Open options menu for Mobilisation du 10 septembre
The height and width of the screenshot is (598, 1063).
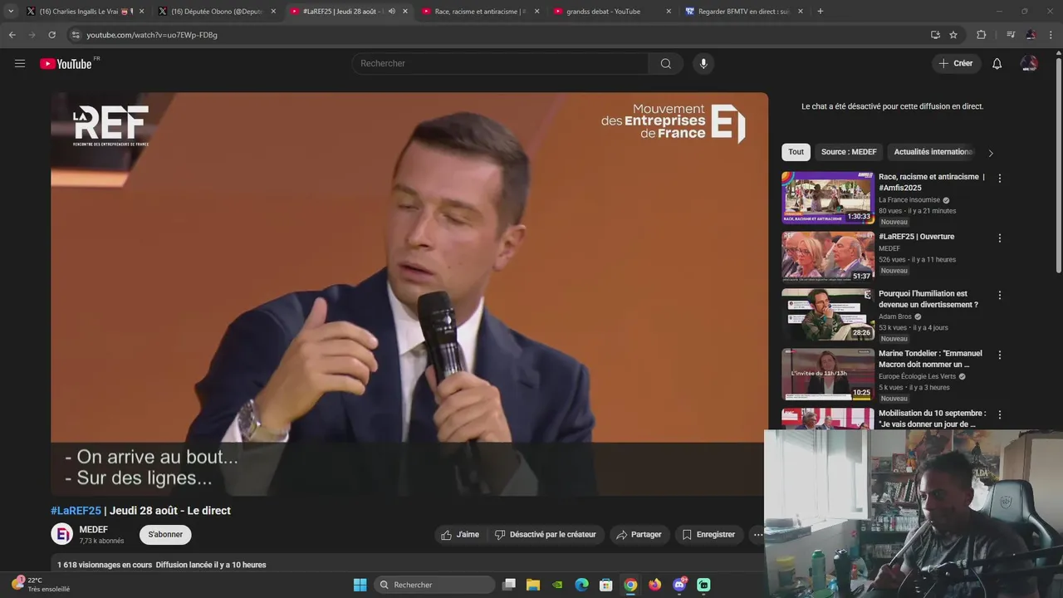[x=999, y=415]
